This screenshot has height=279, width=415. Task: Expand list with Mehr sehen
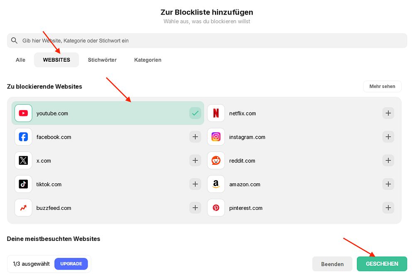382,87
